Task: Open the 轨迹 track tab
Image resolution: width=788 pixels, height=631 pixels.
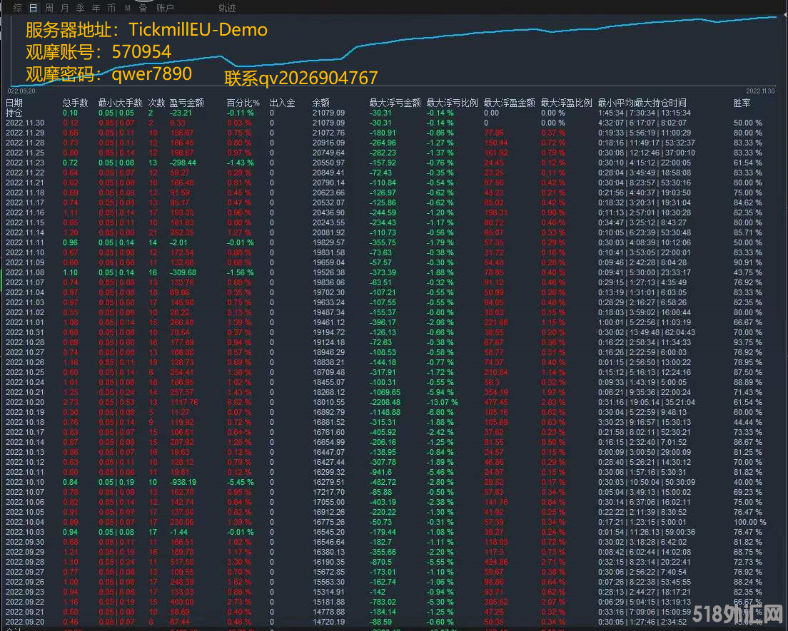Action: 227,8
